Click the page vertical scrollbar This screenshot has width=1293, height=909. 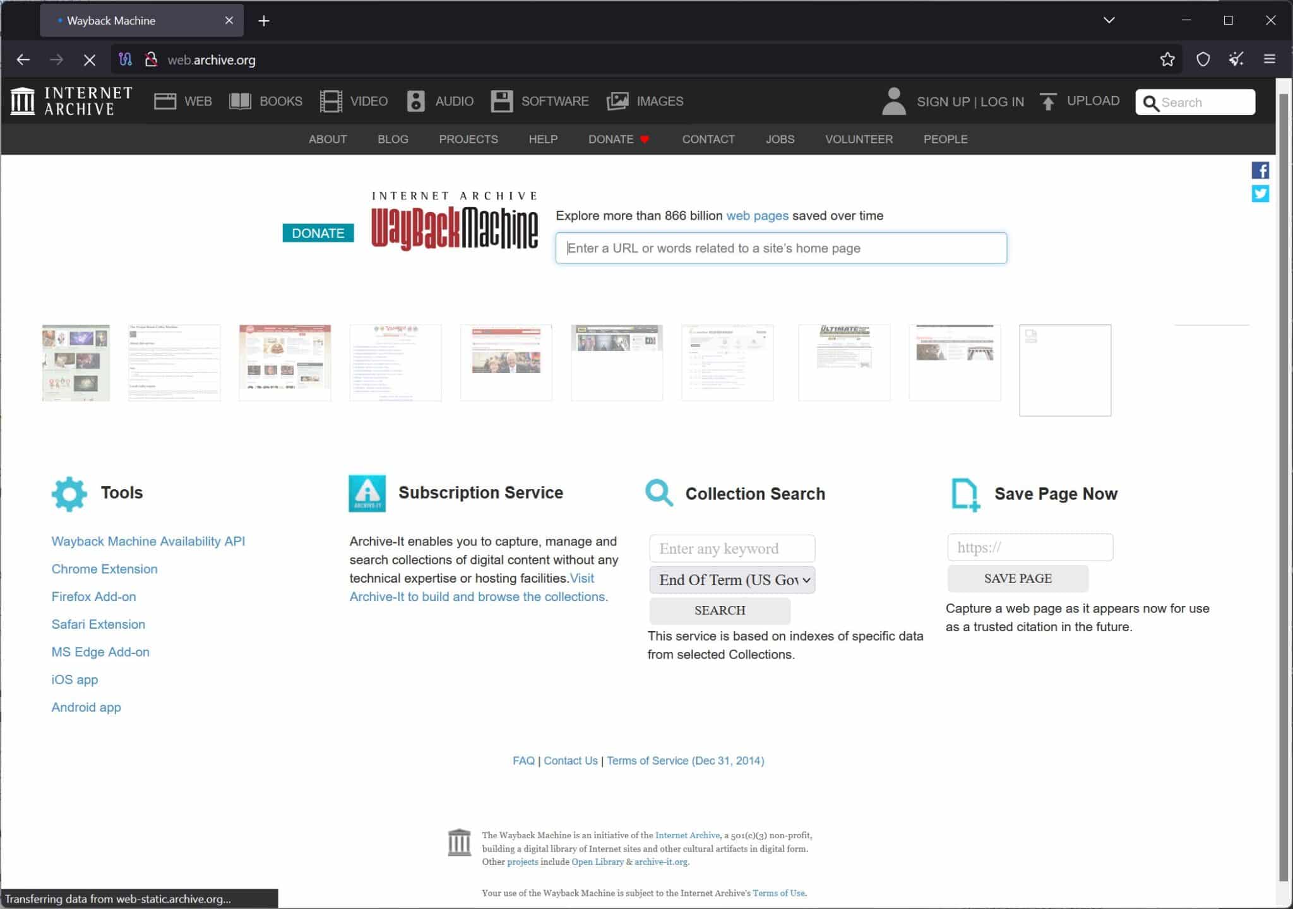1283,486
